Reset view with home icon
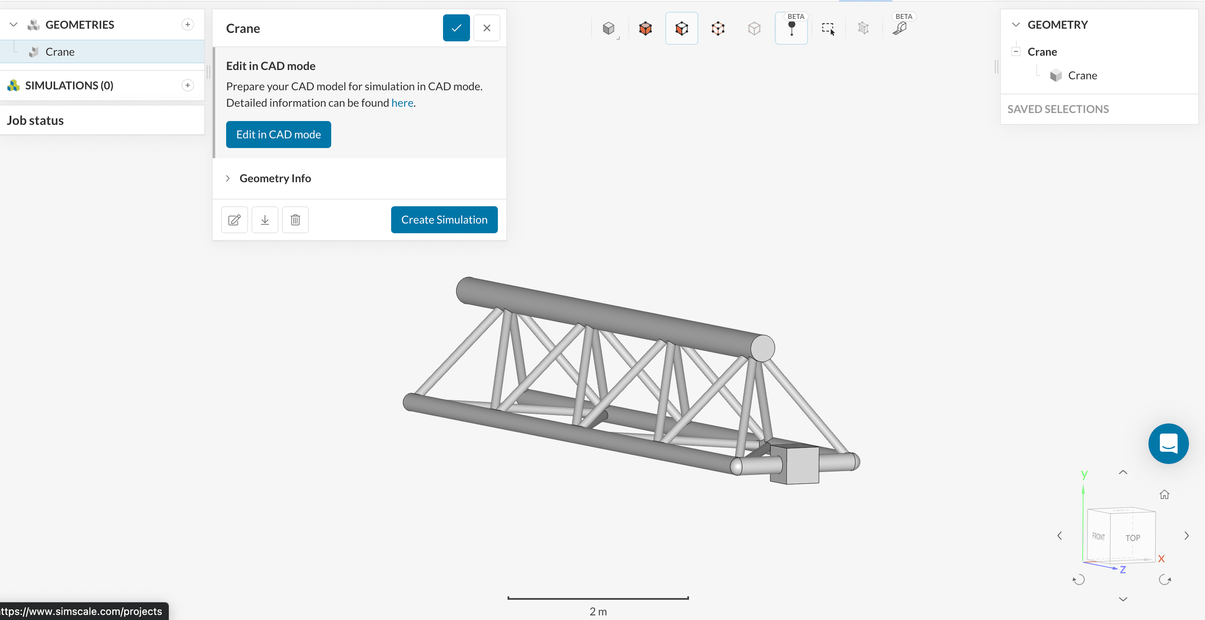The width and height of the screenshot is (1205, 620). pos(1164,495)
